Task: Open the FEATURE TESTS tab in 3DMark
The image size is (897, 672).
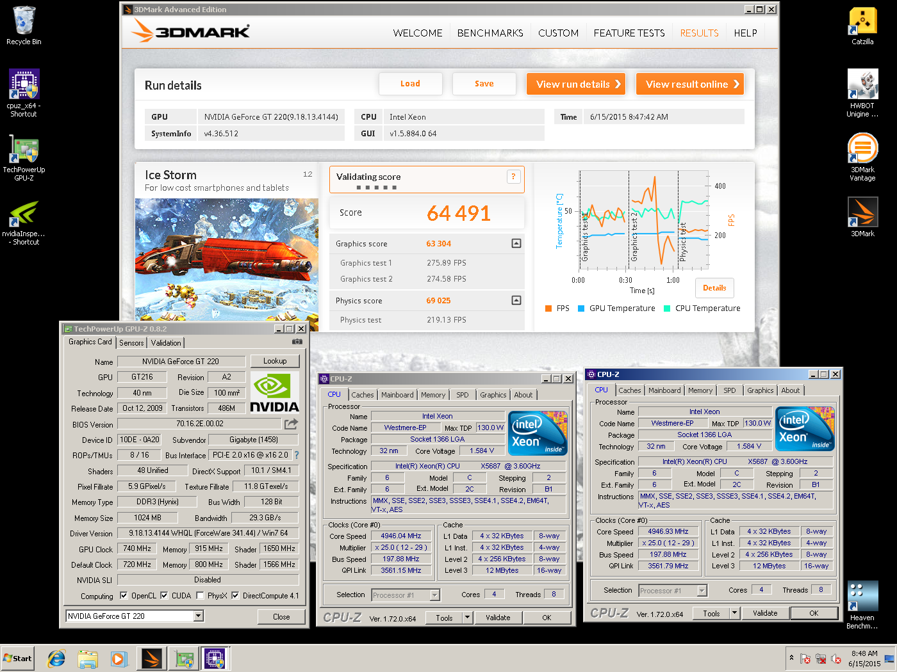Action: click(x=629, y=33)
